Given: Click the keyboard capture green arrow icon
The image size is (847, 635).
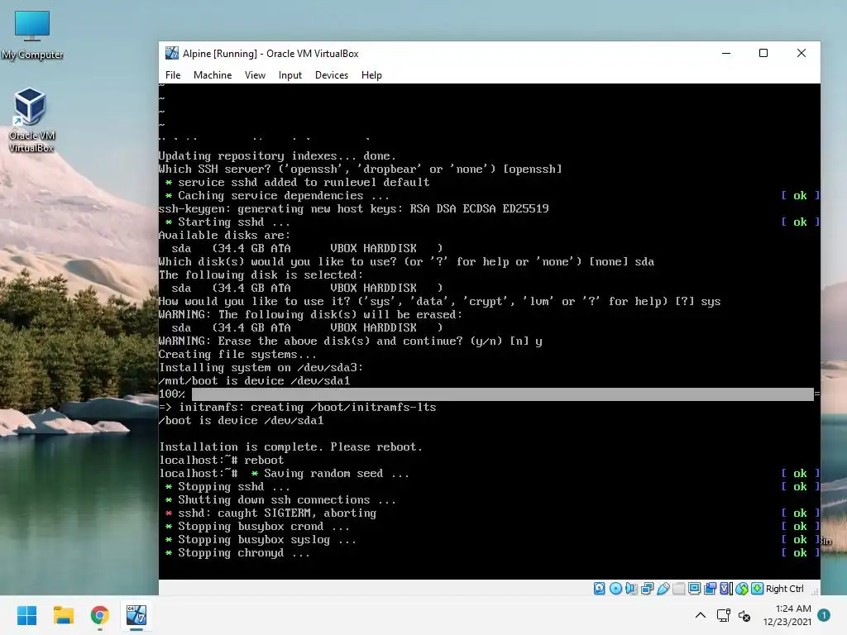Looking at the screenshot, I should pos(758,589).
